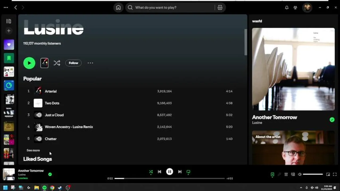
Task: Click the now playing cover thumbnail in player bar
Action: [x=9, y=174]
